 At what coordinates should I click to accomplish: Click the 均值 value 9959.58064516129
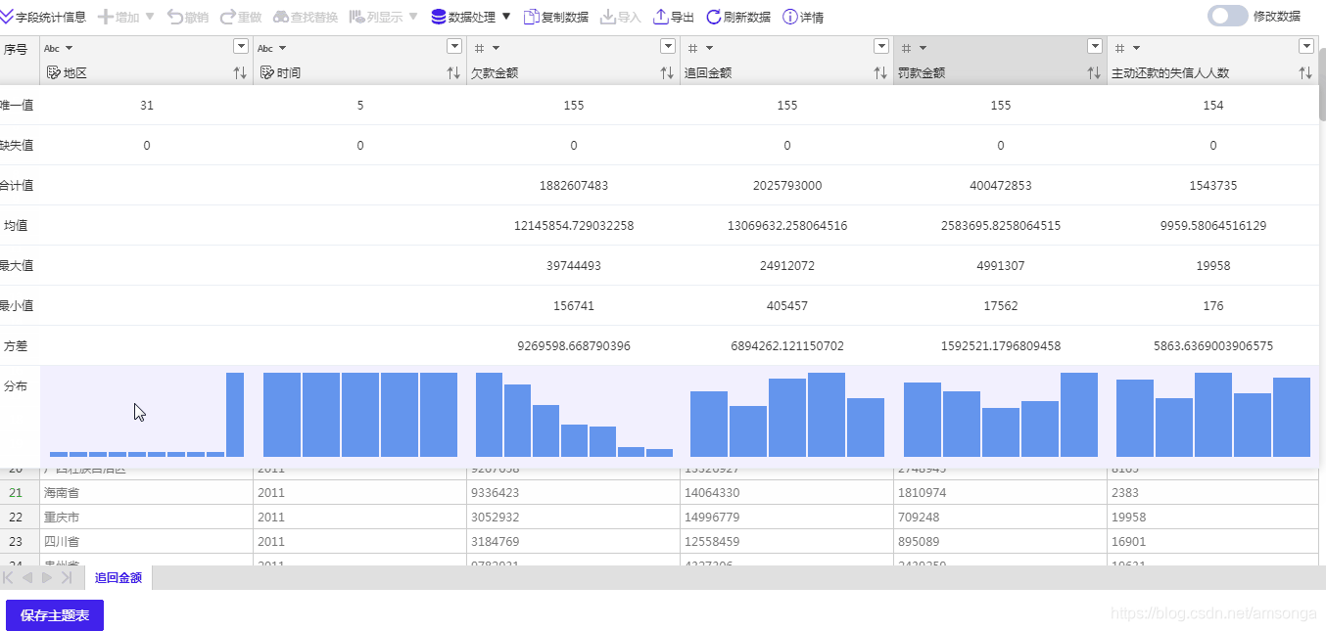(1213, 226)
